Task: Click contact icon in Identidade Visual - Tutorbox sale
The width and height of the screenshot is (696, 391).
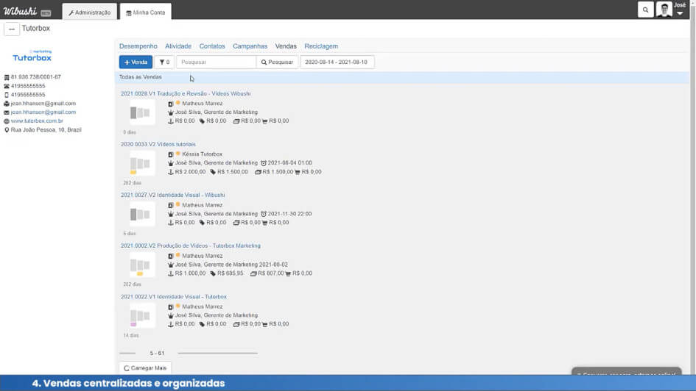Action: coord(170,307)
